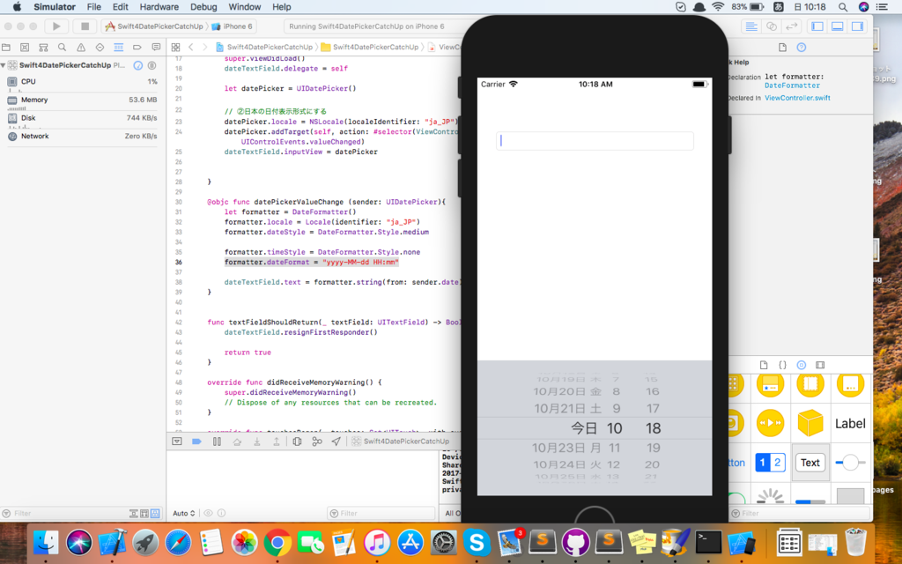The width and height of the screenshot is (902, 564).
Task: Click the text field in the Simulator
Action: 595,140
